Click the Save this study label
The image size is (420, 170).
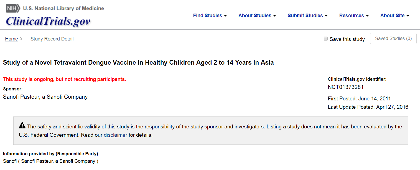tap(347, 39)
